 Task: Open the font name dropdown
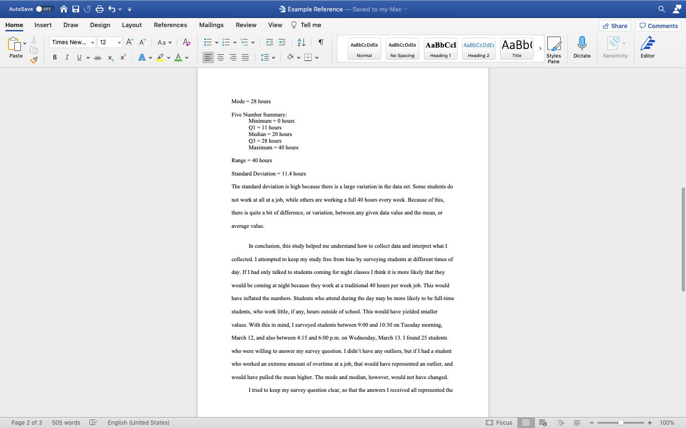92,42
